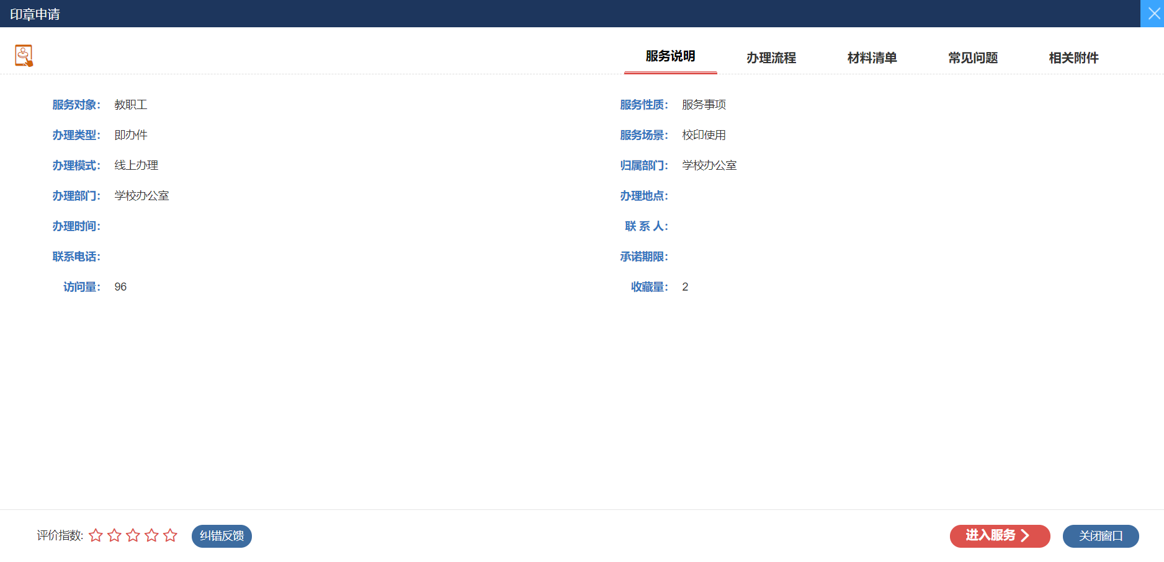
Task: View the 相关附件 tab
Action: click(x=1073, y=58)
